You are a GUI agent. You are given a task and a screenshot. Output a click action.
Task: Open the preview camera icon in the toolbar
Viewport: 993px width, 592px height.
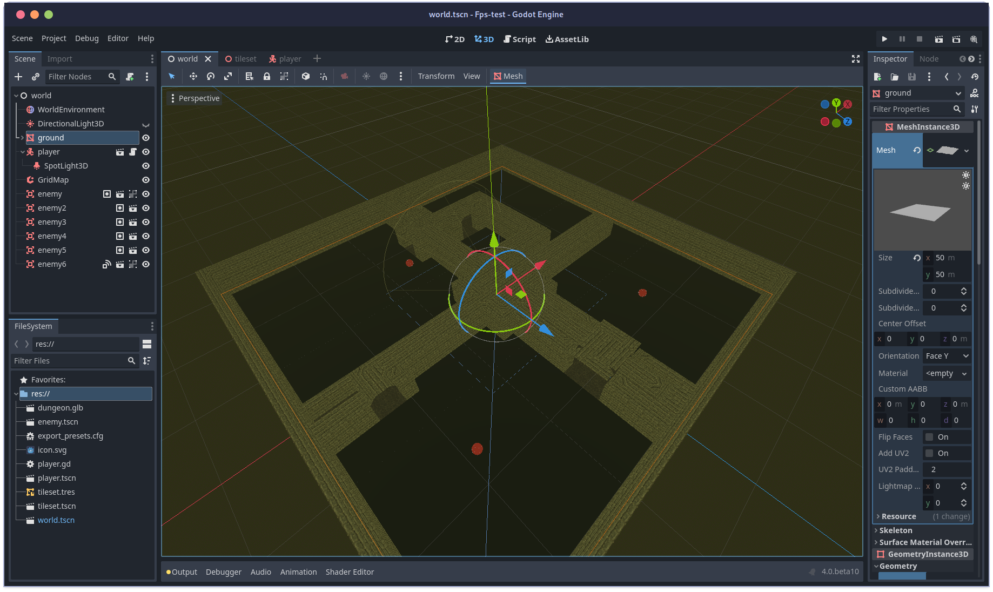point(345,76)
